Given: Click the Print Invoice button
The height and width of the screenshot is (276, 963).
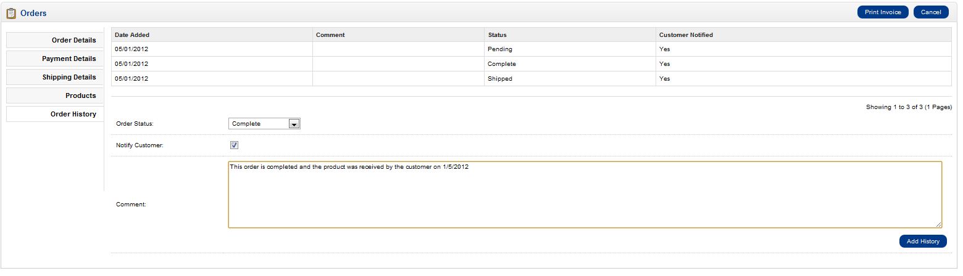Looking at the screenshot, I should (x=882, y=12).
